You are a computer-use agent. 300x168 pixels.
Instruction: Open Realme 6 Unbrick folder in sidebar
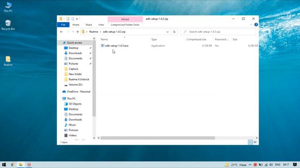tap(79, 79)
